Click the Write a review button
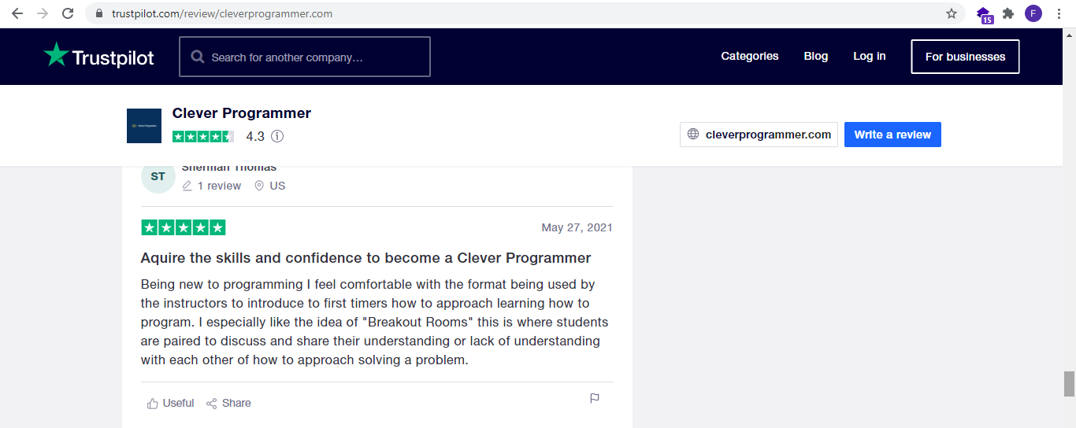Image resolution: width=1076 pixels, height=428 pixels. pyautogui.click(x=892, y=135)
